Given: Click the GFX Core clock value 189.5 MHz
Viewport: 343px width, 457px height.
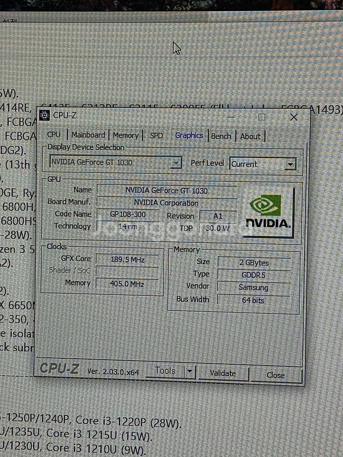Looking at the screenshot, I should tap(128, 260).
